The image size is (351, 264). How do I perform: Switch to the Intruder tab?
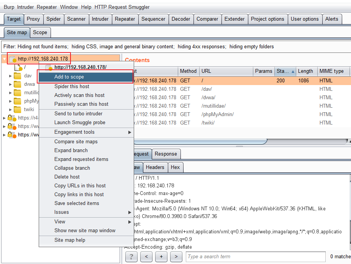click(x=100, y=19)
